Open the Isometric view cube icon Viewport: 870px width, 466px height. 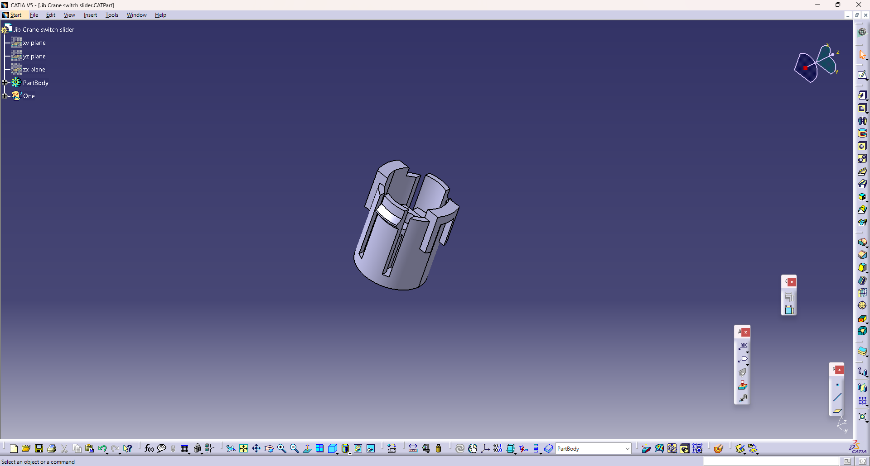coord(332,448)
